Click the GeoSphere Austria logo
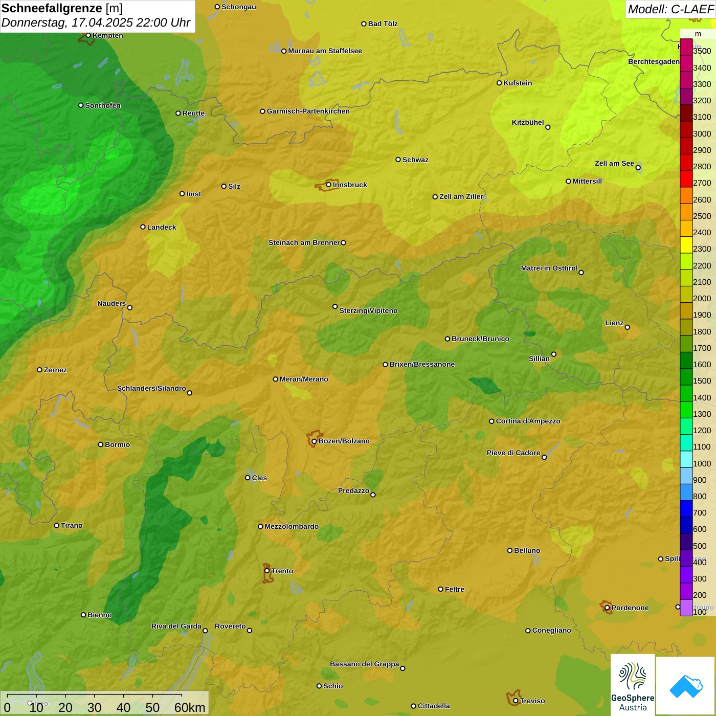Screen dimensions: 716x716 point(633,685)
